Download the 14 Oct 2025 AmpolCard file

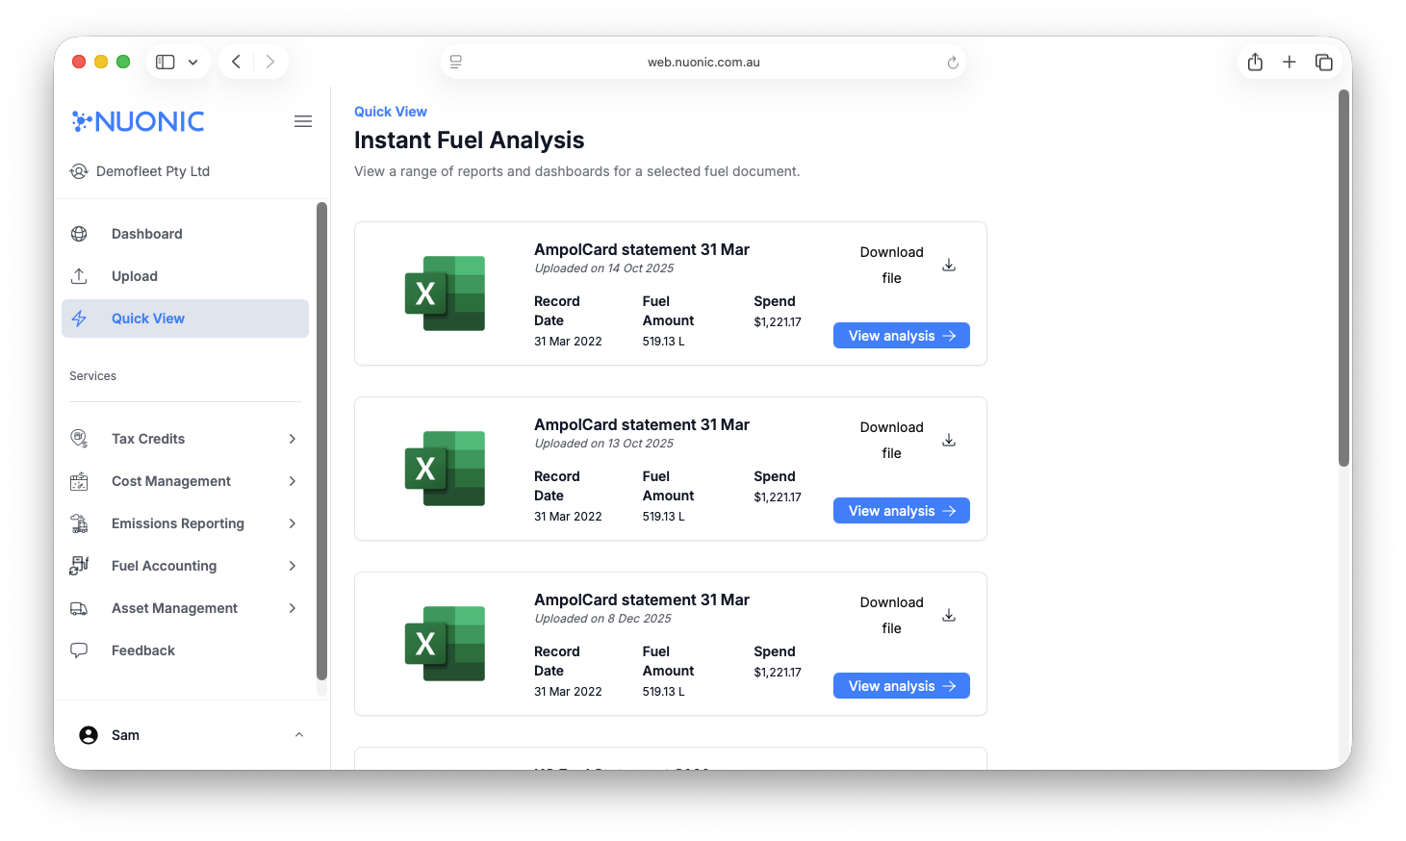click(x=948, y=265)
